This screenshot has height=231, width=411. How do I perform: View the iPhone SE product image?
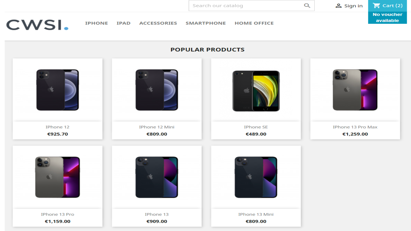coord(256,91)
